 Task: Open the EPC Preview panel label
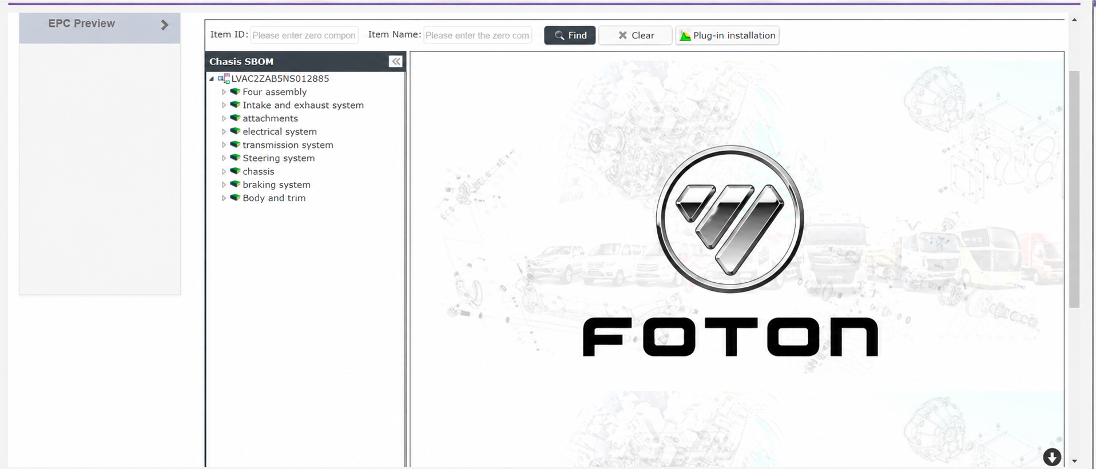click(82, 23)
